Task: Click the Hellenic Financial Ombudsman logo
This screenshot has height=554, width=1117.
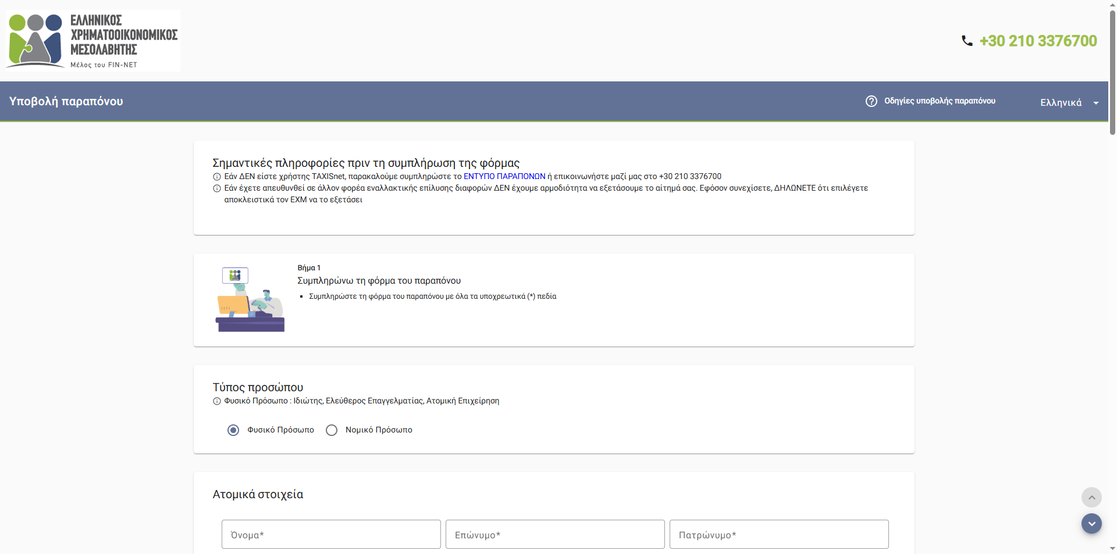Action: [93, 41]
